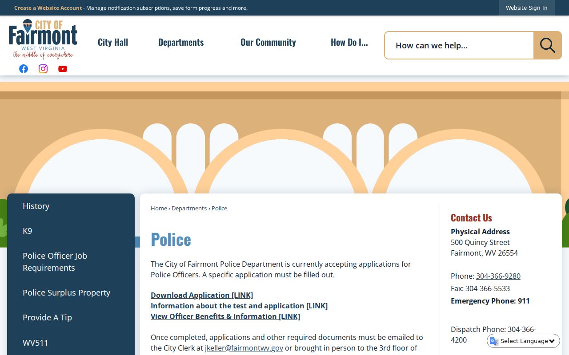Open the YouTube channel icon
This screenshot has width=569, height=355.
pos(63,69)
